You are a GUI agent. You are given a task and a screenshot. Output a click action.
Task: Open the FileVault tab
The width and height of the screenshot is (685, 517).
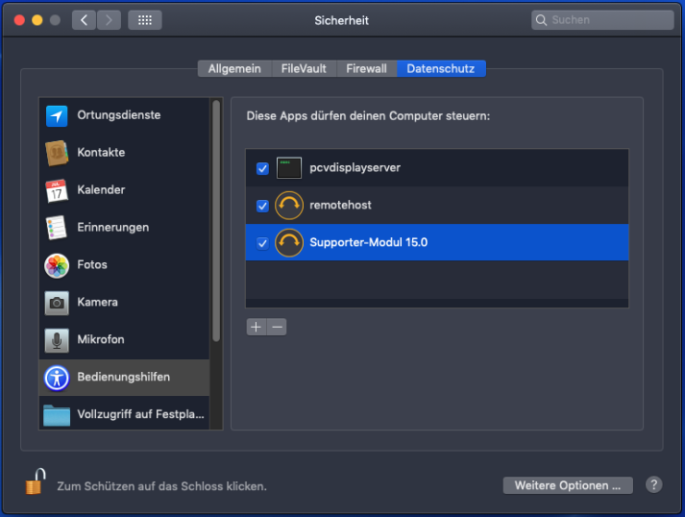pyautogui.click(x=304, y=68)
